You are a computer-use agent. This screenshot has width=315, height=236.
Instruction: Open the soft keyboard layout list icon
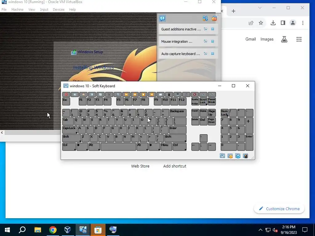(x=222, y=156)
